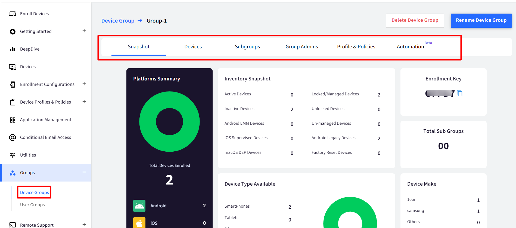Open the Group Admins tab

point(302,47)
